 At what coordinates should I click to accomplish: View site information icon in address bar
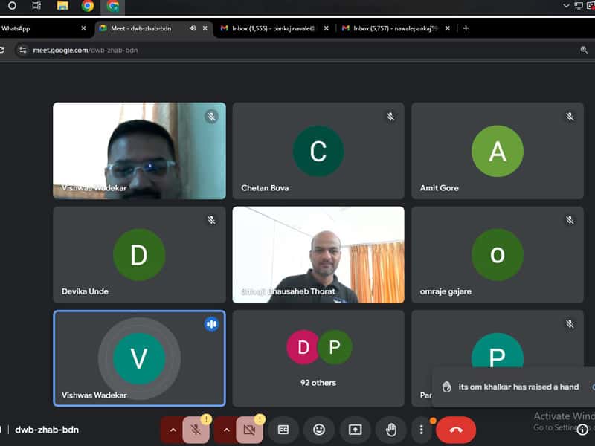tap(23, 50)
